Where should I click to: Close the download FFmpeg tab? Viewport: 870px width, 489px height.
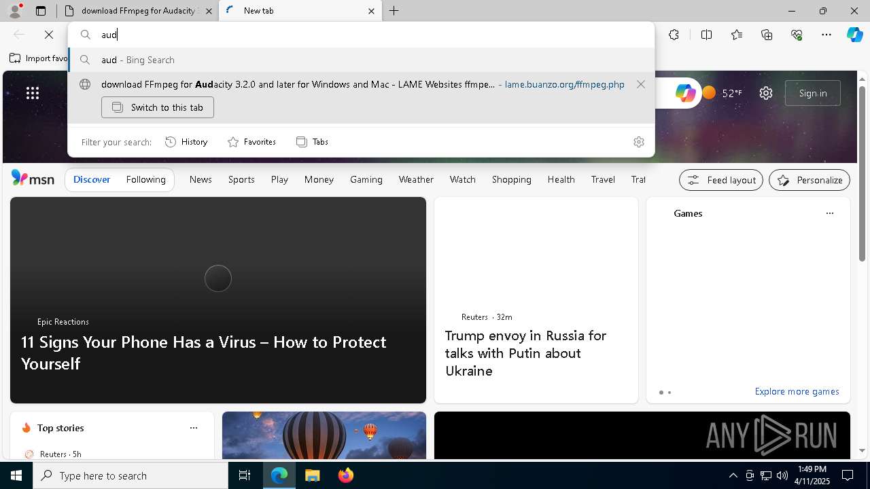(x=209, y=11)
